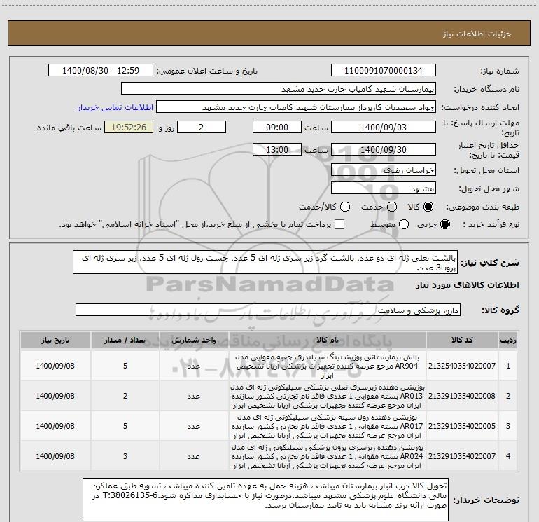Viewport: 539px width, 522px height.
Task: Select the متوسط purchase type radio
Action: tap(404, 224)
